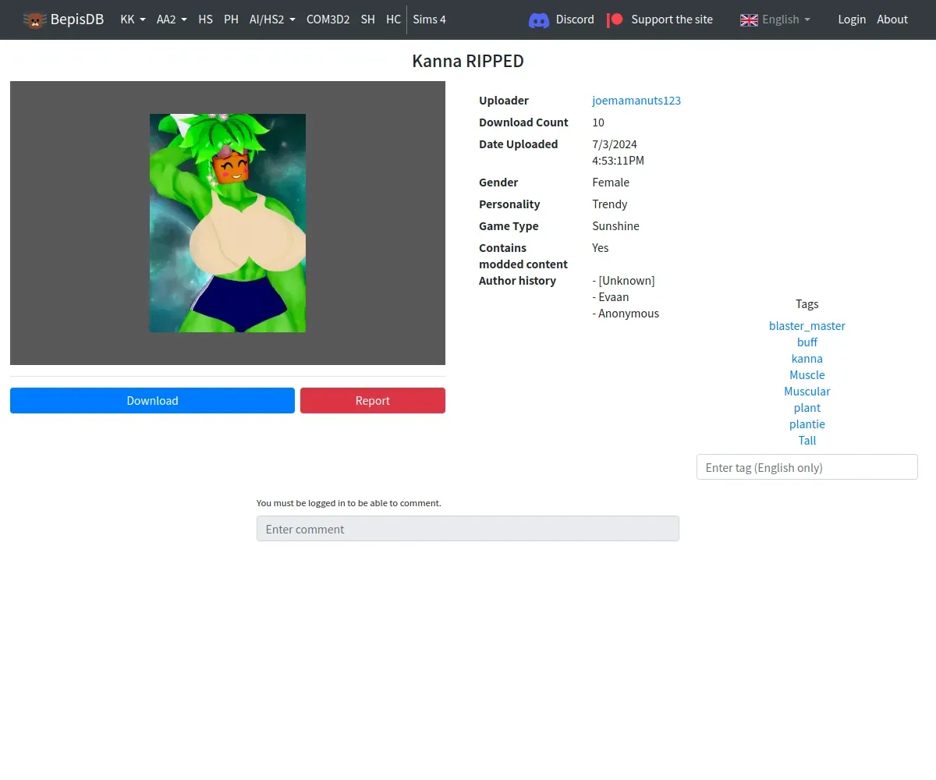Select the Tall tag
936x780 pixels.
click(807, 441)
